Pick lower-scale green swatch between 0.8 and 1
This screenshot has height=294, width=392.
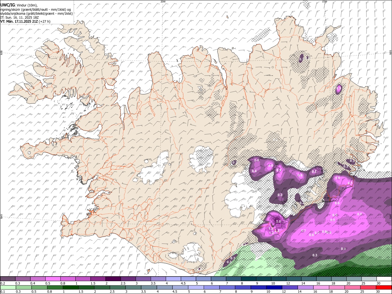55,287
